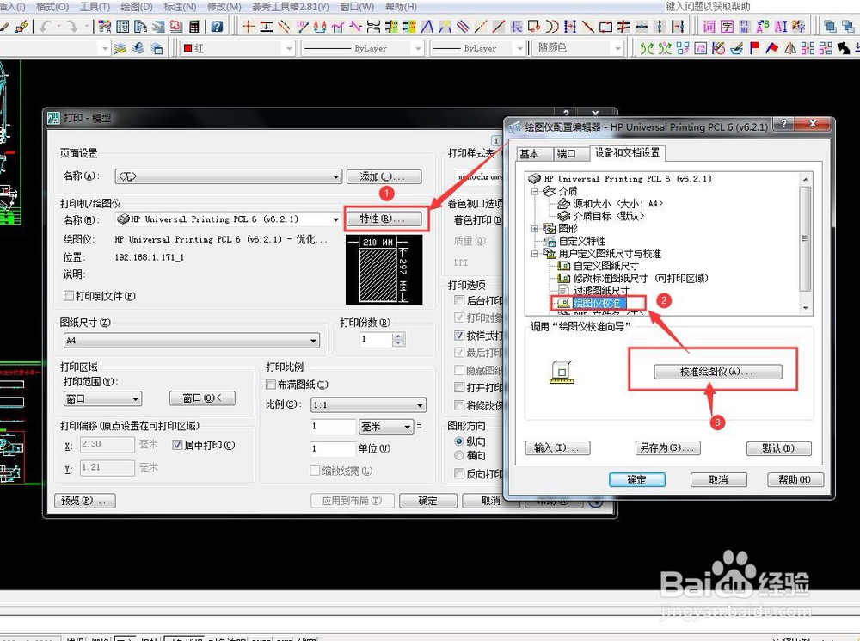Click the pink 词 toolbox icon
The image size is (860, 641).
click(709, 27)
